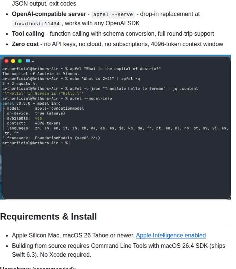The height and width of the screenshot is (269, 236).
Task: Click the '4096 tokens' context value
Action: click(48, 123)
